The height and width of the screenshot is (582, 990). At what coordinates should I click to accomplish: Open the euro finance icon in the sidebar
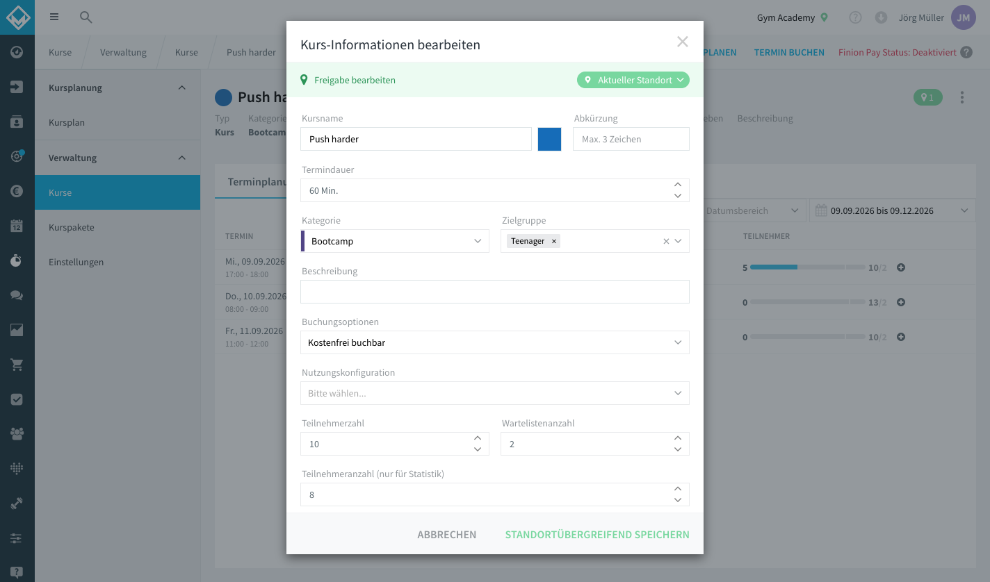(x=17, y=191)
